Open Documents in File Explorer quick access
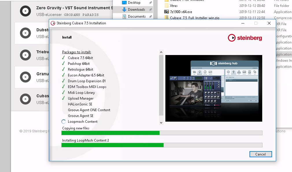 [x=137, y=17]
